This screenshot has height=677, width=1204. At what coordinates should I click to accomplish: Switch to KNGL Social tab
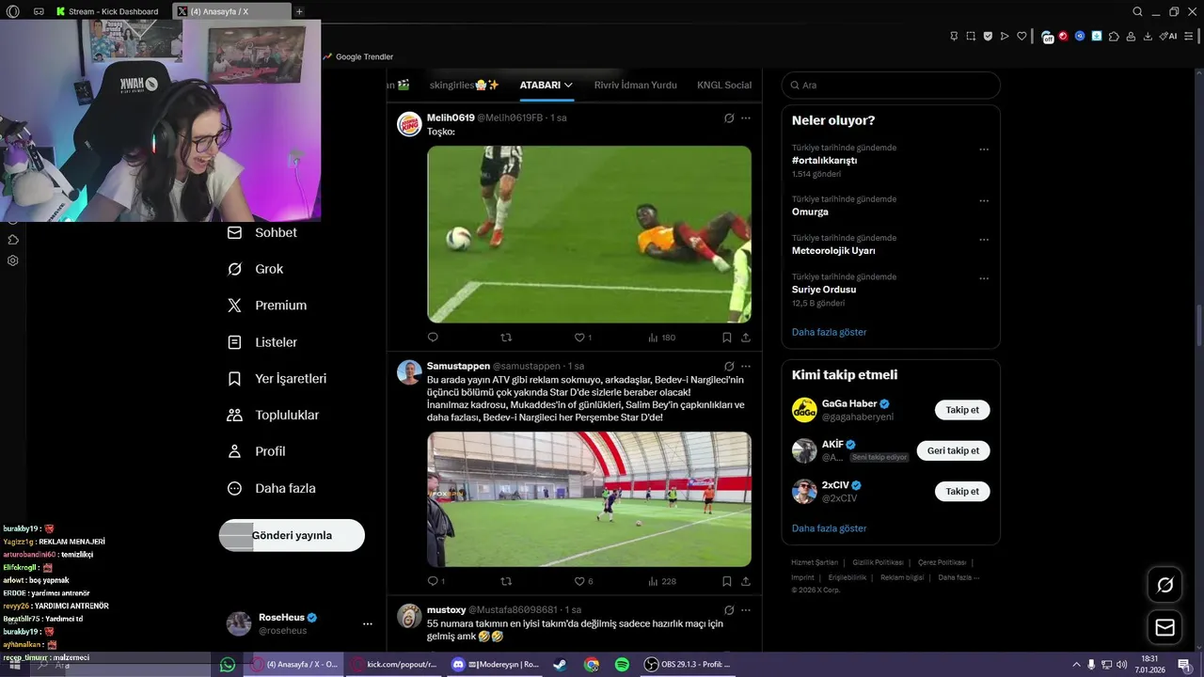pyautogui.click(x=724, y=85)
